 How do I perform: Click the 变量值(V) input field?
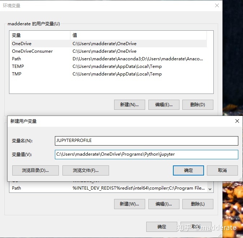click(x=147, y=155)
